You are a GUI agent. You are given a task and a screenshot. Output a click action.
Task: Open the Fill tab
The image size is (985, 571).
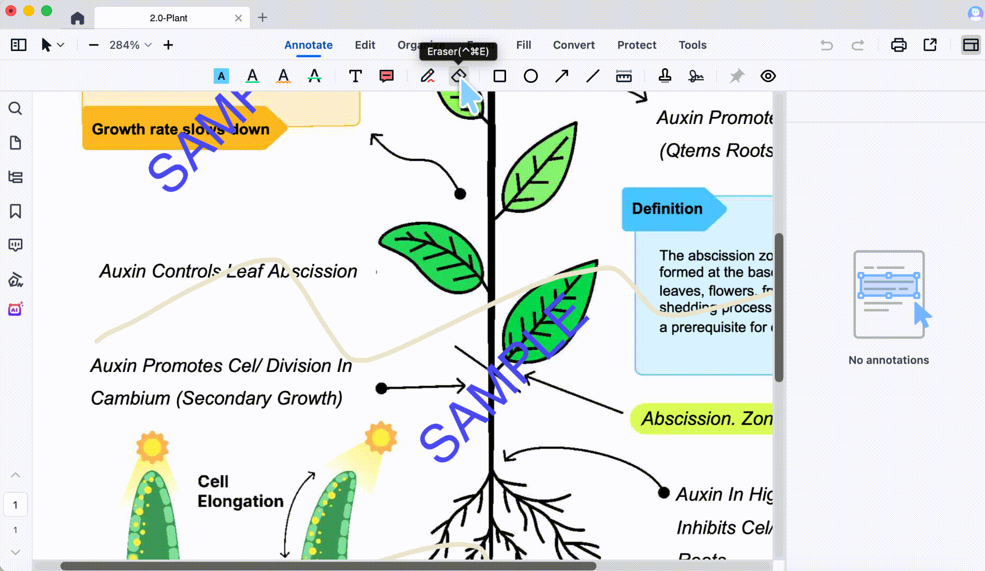pyautogui.click(x=524, y=45)
